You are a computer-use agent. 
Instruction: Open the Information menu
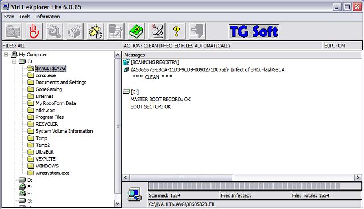point(48,17)
